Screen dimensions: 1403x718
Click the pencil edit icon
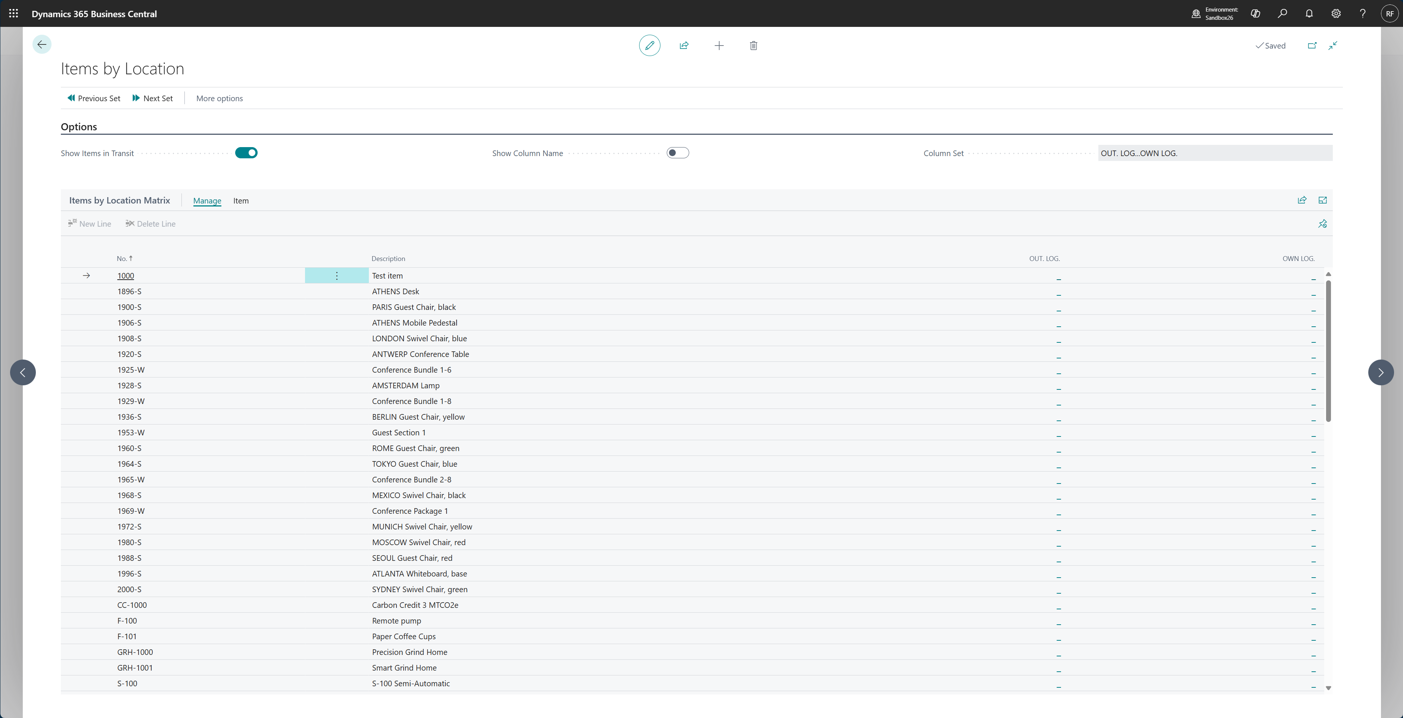coord(649,45)
